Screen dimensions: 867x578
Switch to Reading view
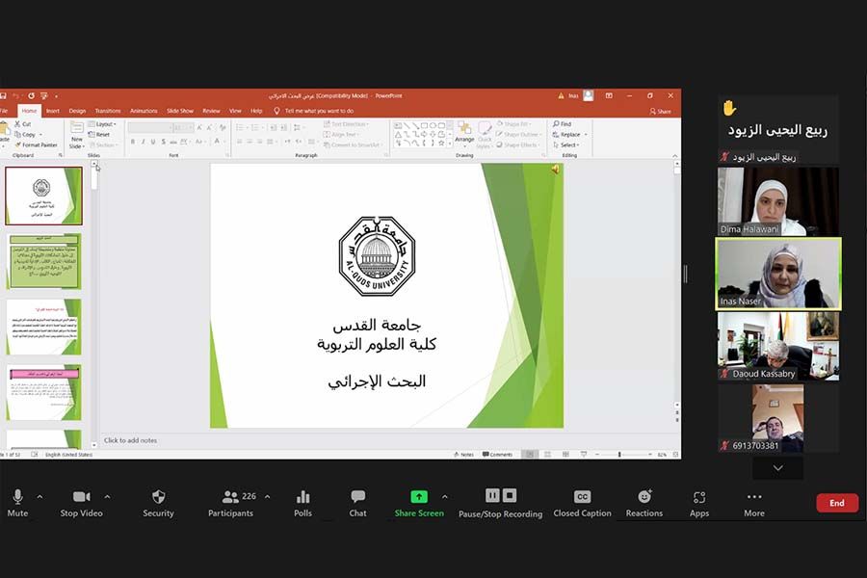(565, 454)
